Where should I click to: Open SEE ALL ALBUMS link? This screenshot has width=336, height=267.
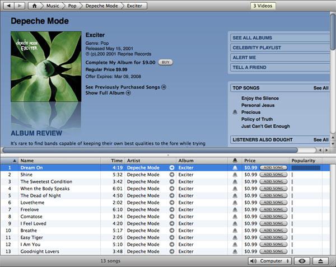point(280,38)
